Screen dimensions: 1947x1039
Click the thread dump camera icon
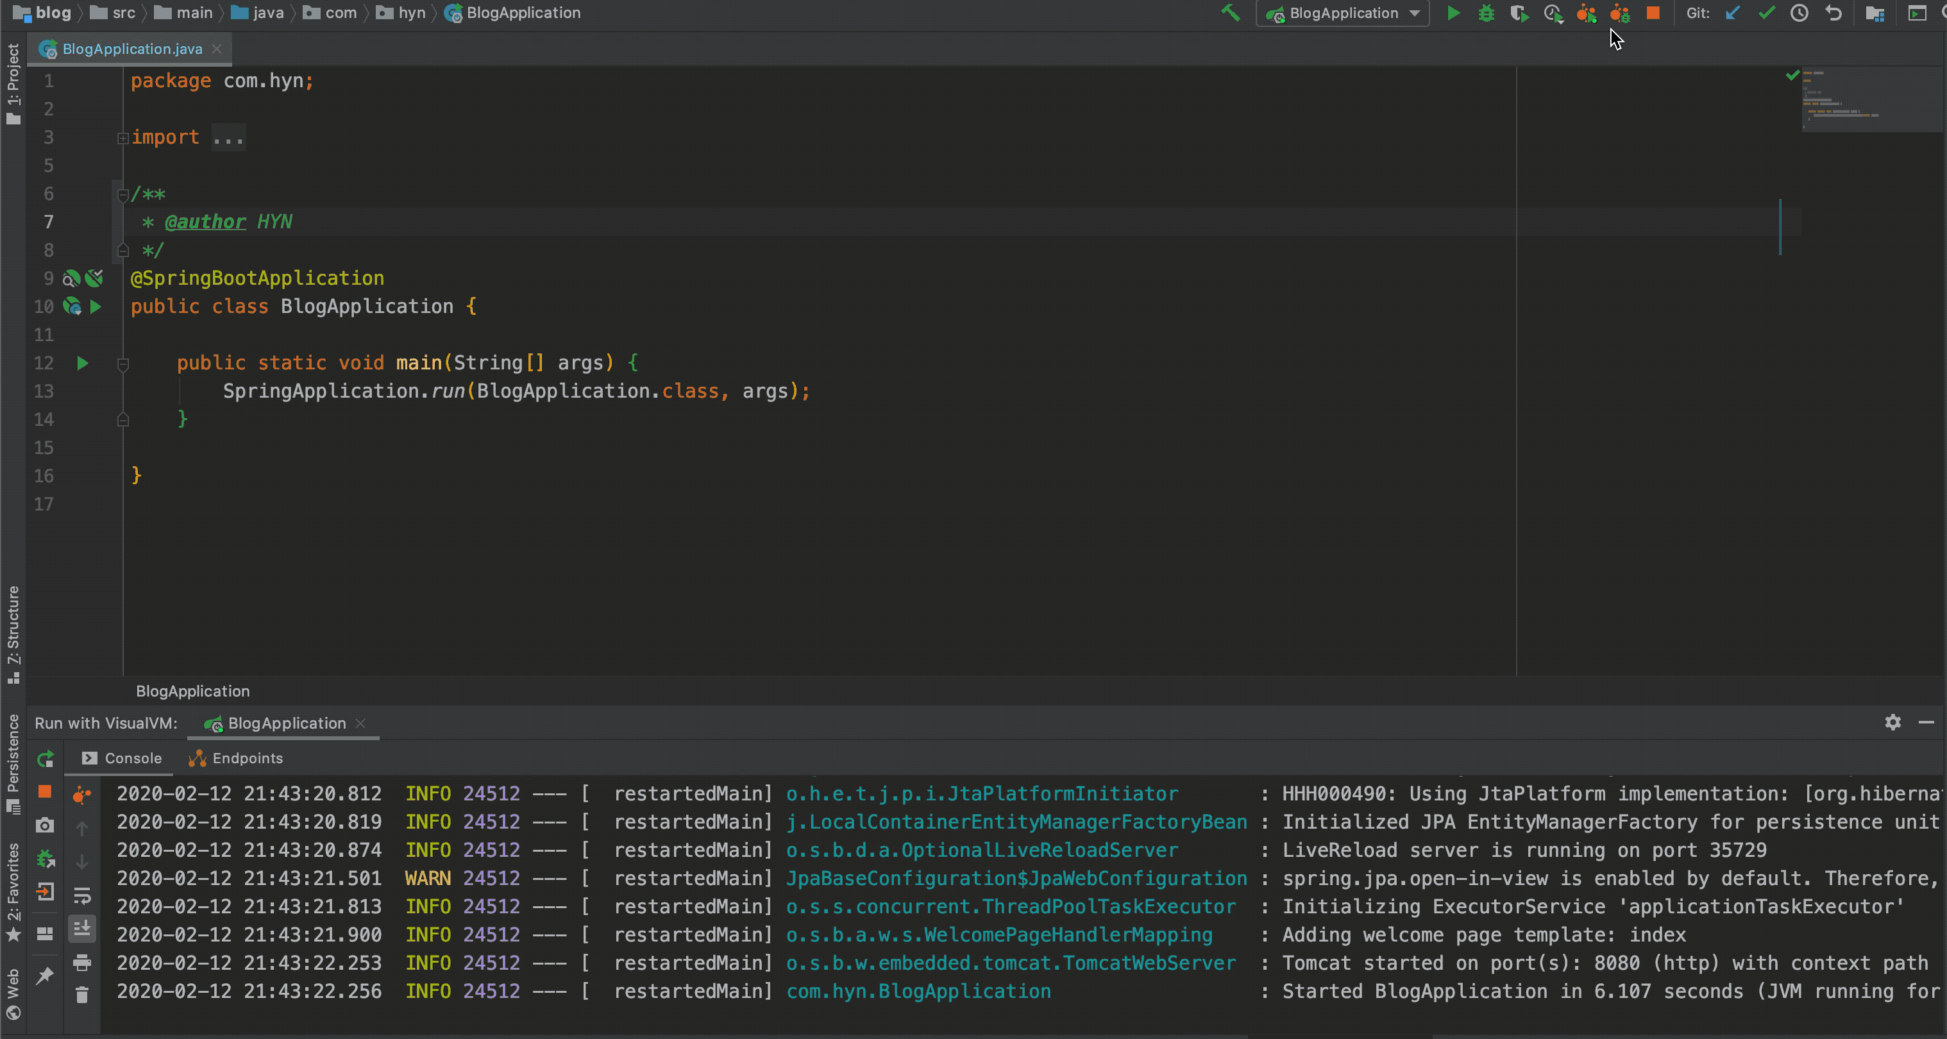tap(45, 825)
